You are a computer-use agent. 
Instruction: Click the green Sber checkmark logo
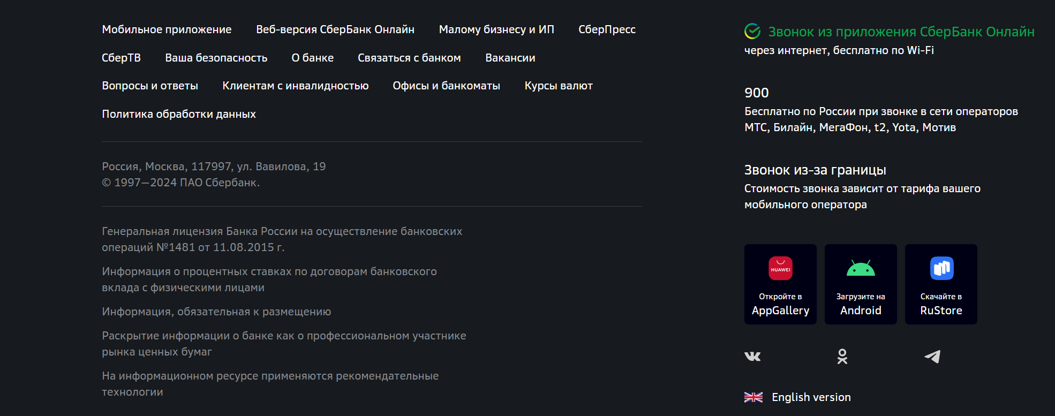click(752, 32)
